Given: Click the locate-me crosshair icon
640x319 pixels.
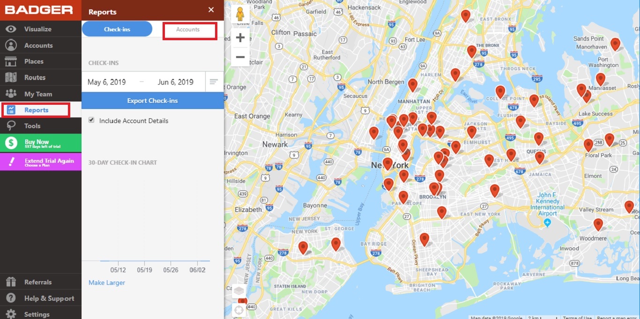Looking at the screenshot, I should click(x=239, y=310).
